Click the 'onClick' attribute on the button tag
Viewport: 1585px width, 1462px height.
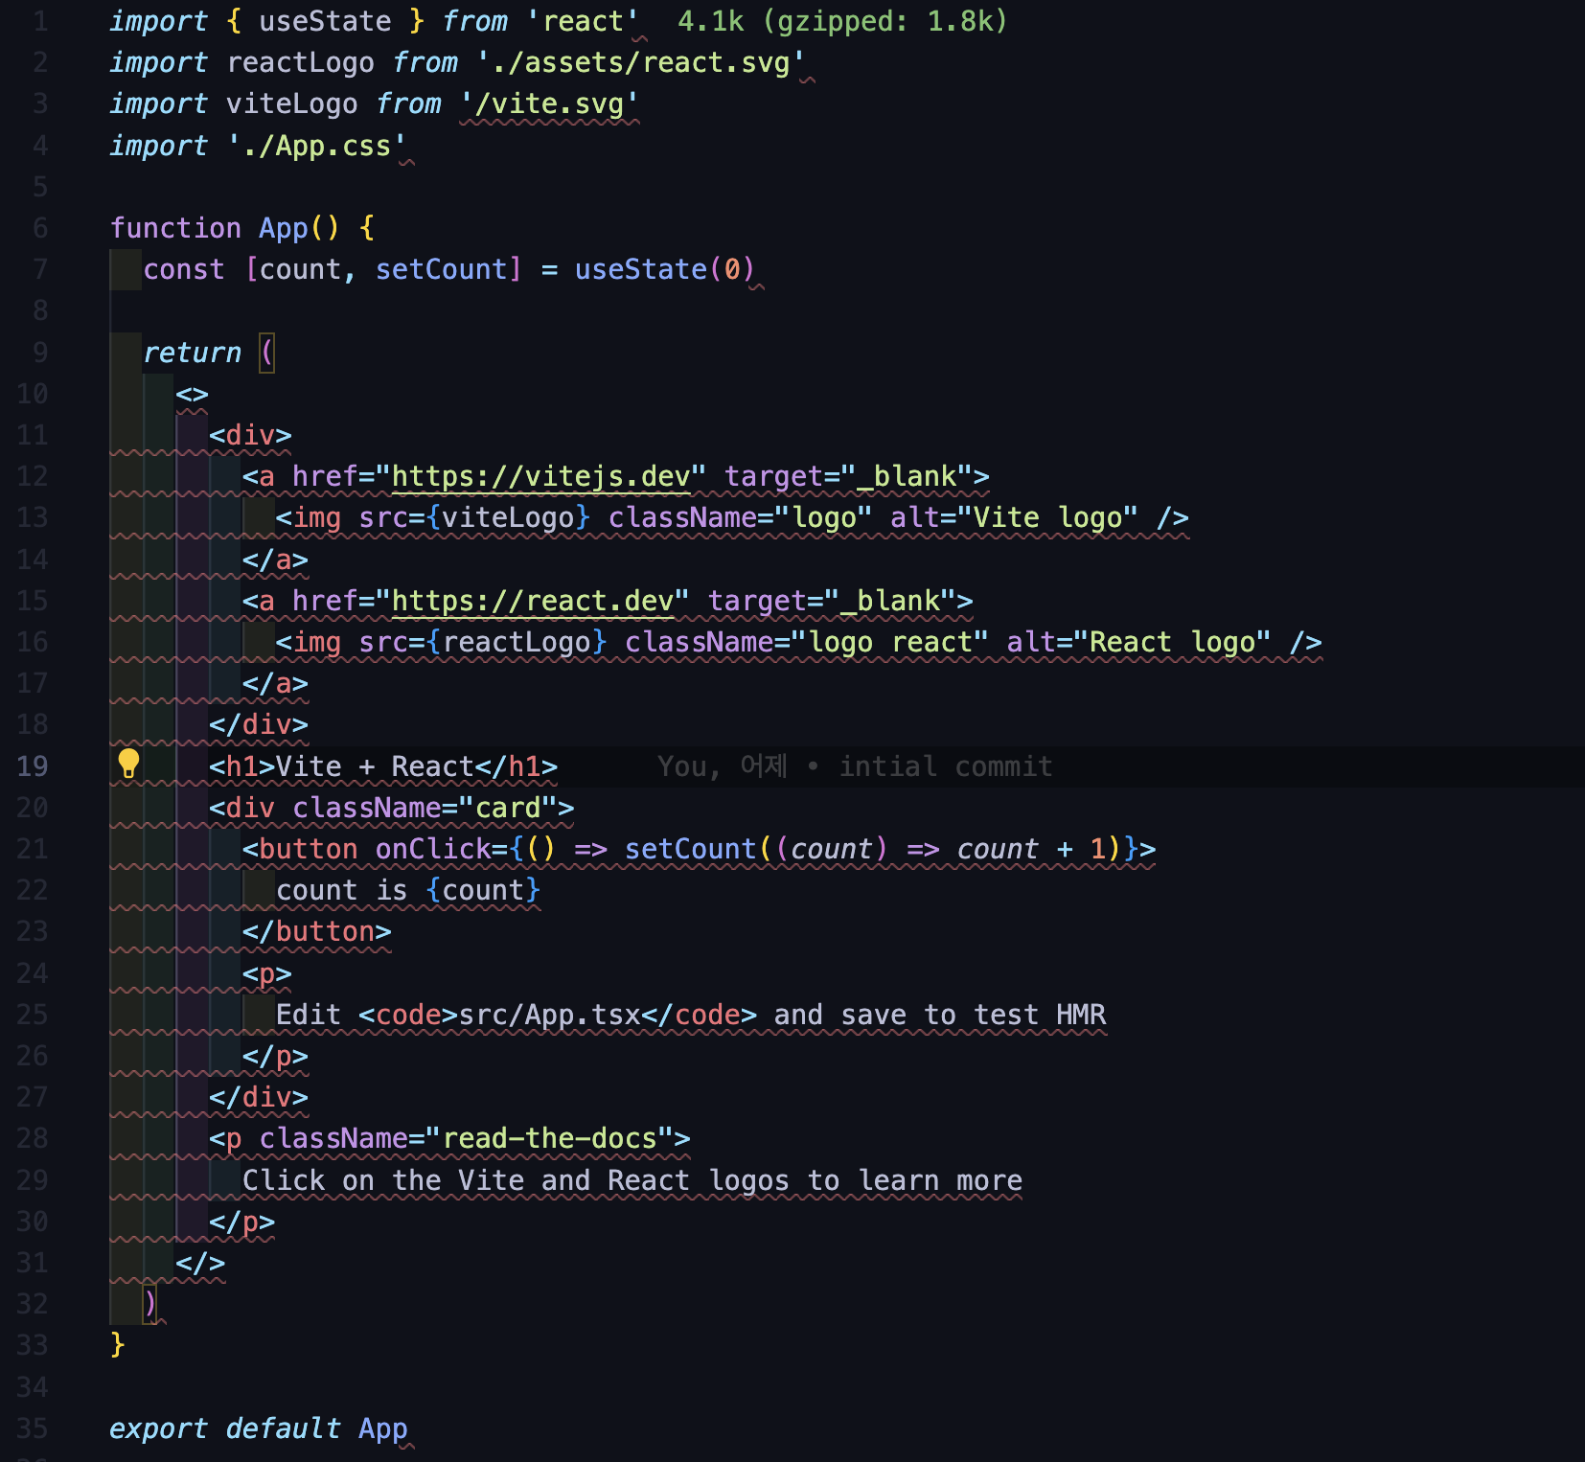point(433,849)
